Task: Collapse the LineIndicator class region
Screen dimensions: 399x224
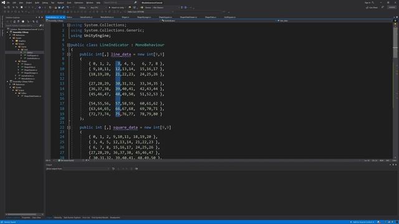Action: pyautogui.click(x=69, y=45)
